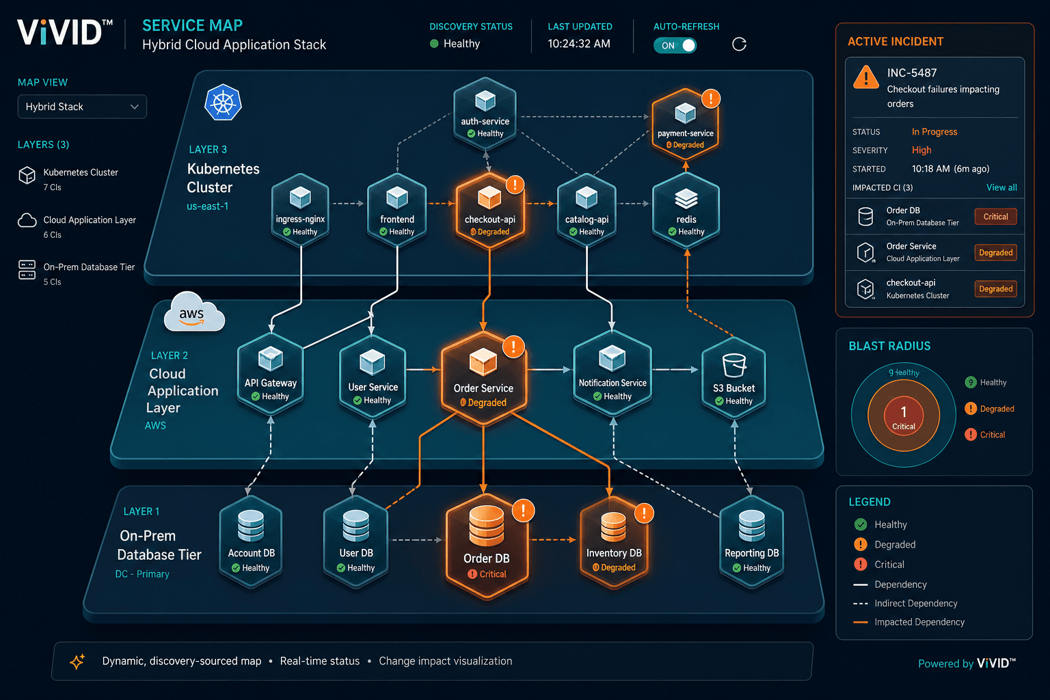Click Order DB critical alert badge on map
Screen dimensions: 1050x700
(523, 510)
